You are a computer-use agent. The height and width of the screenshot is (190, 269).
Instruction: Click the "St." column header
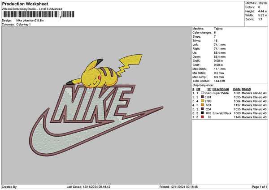coord(209,89)
